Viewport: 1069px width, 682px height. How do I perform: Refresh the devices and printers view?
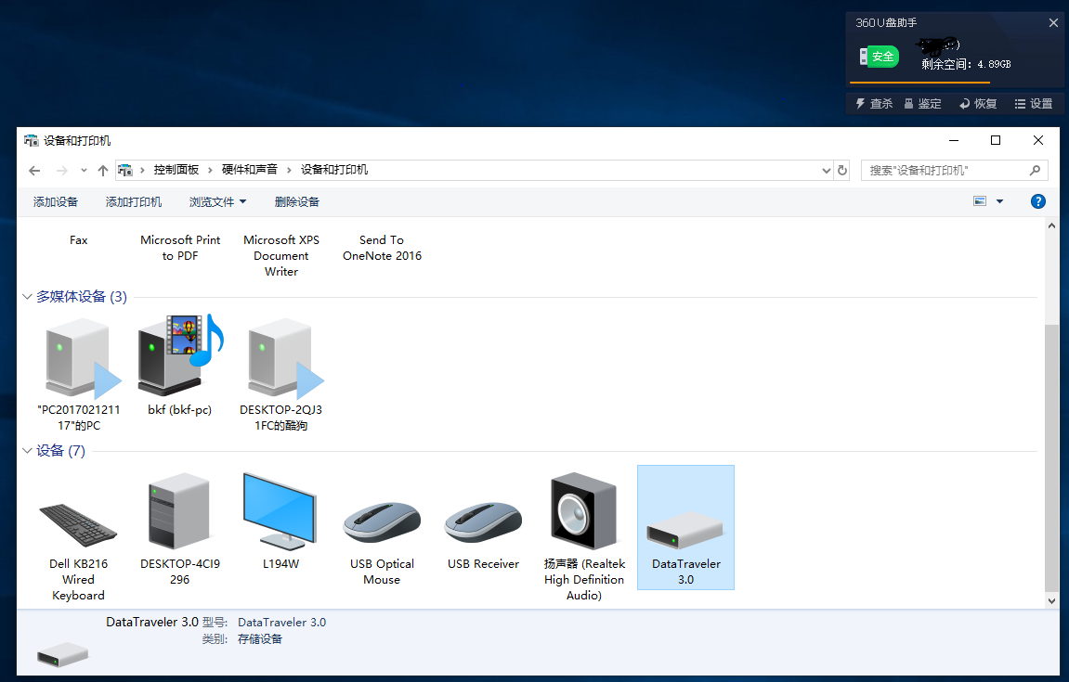click(842, 171)
